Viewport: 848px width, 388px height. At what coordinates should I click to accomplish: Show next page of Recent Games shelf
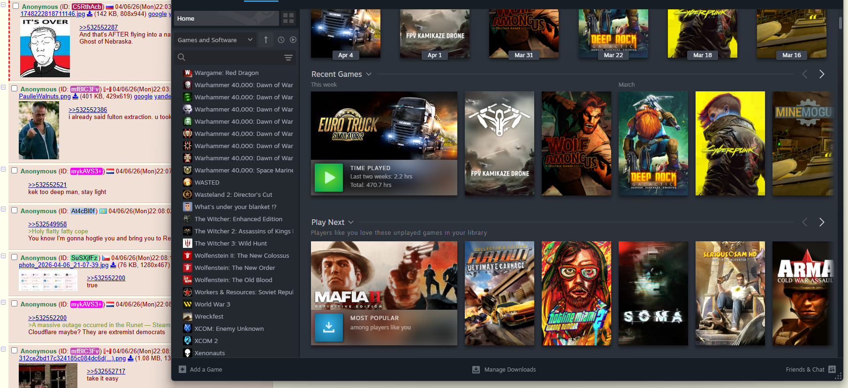[x=822, y=74]
